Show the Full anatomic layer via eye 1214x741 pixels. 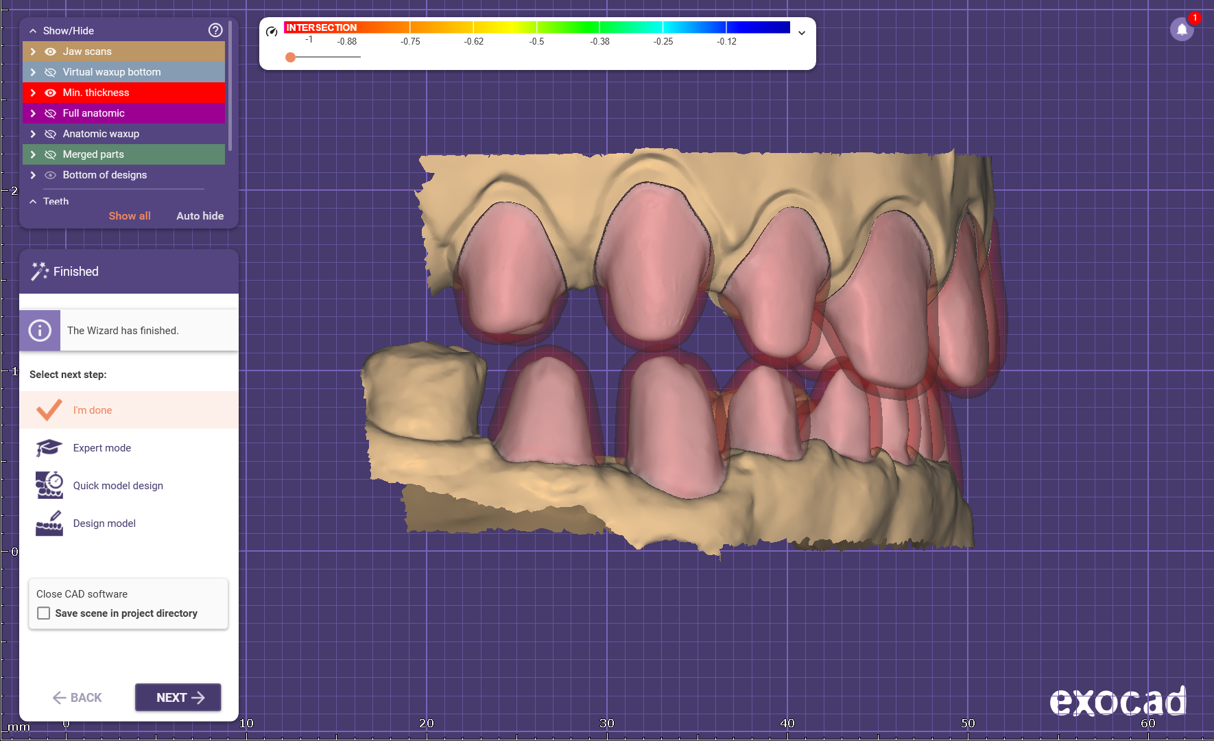click(50, 113)
